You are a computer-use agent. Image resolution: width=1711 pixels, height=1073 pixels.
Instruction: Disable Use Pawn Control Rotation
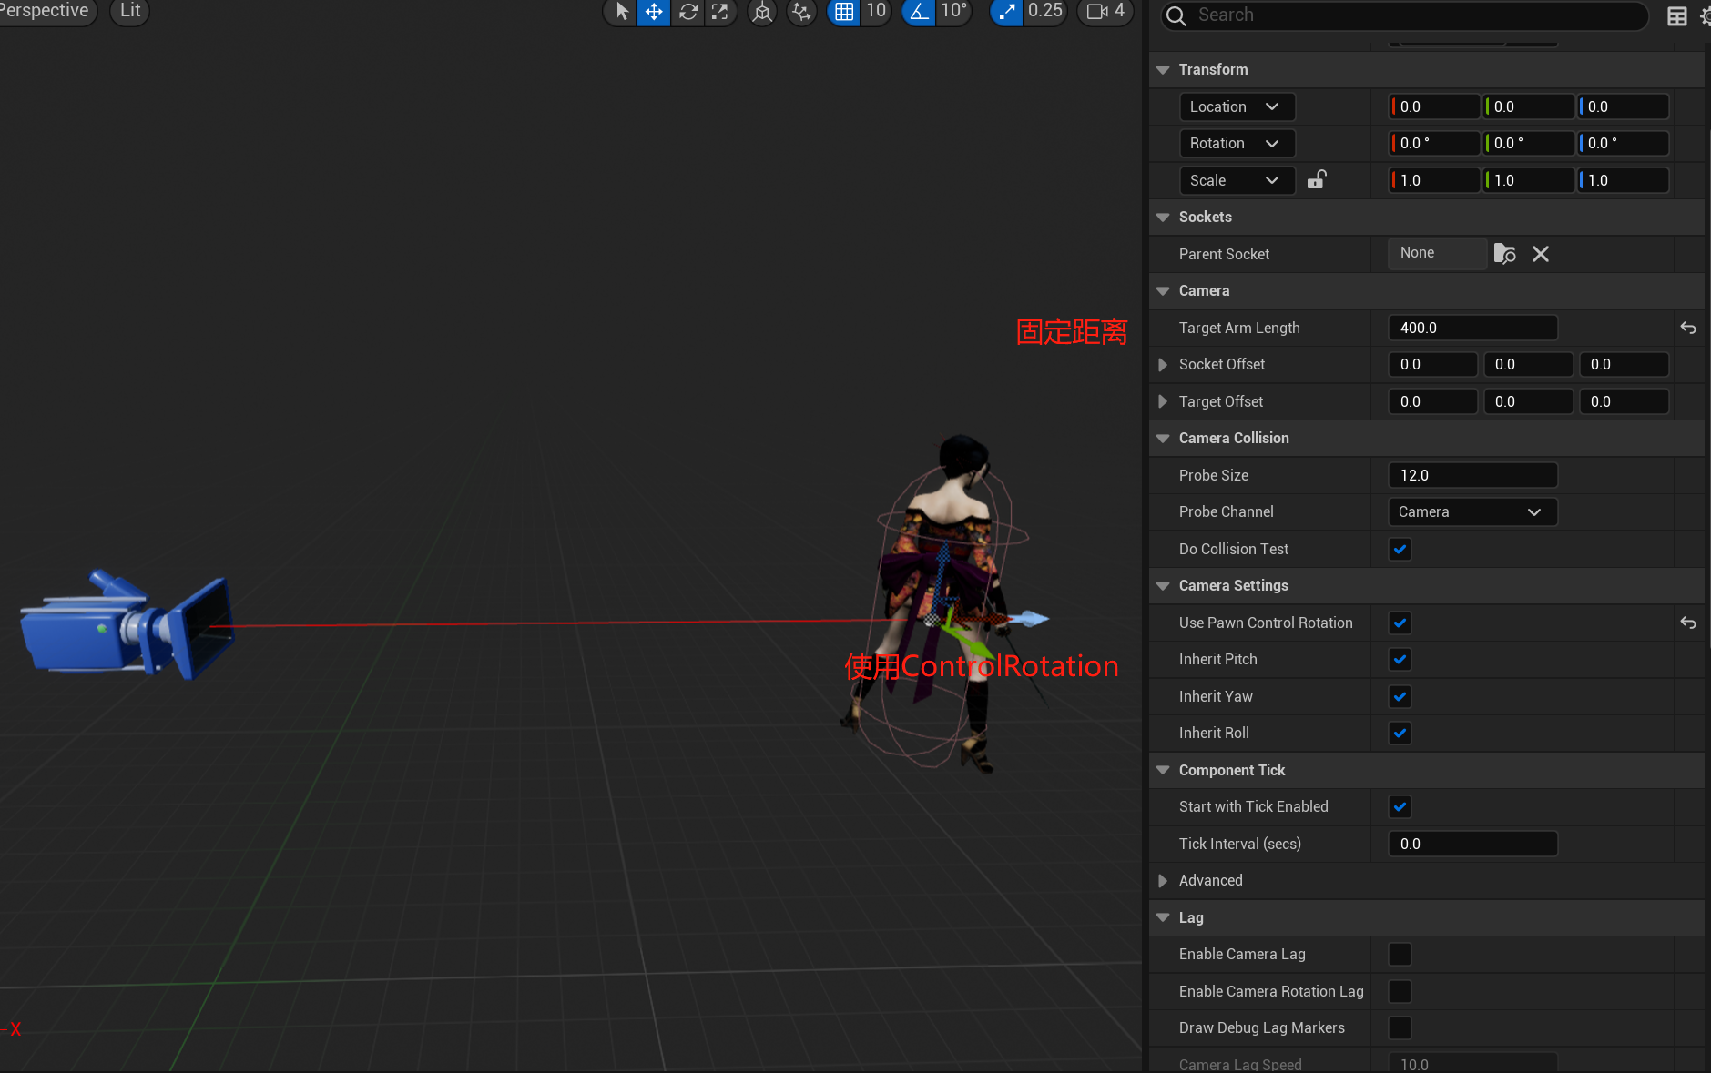point(1400,623)
